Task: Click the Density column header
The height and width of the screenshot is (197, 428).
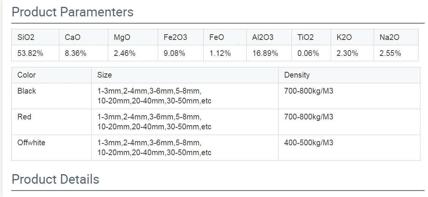Action: pyautogui.click(x=349, y=75)
